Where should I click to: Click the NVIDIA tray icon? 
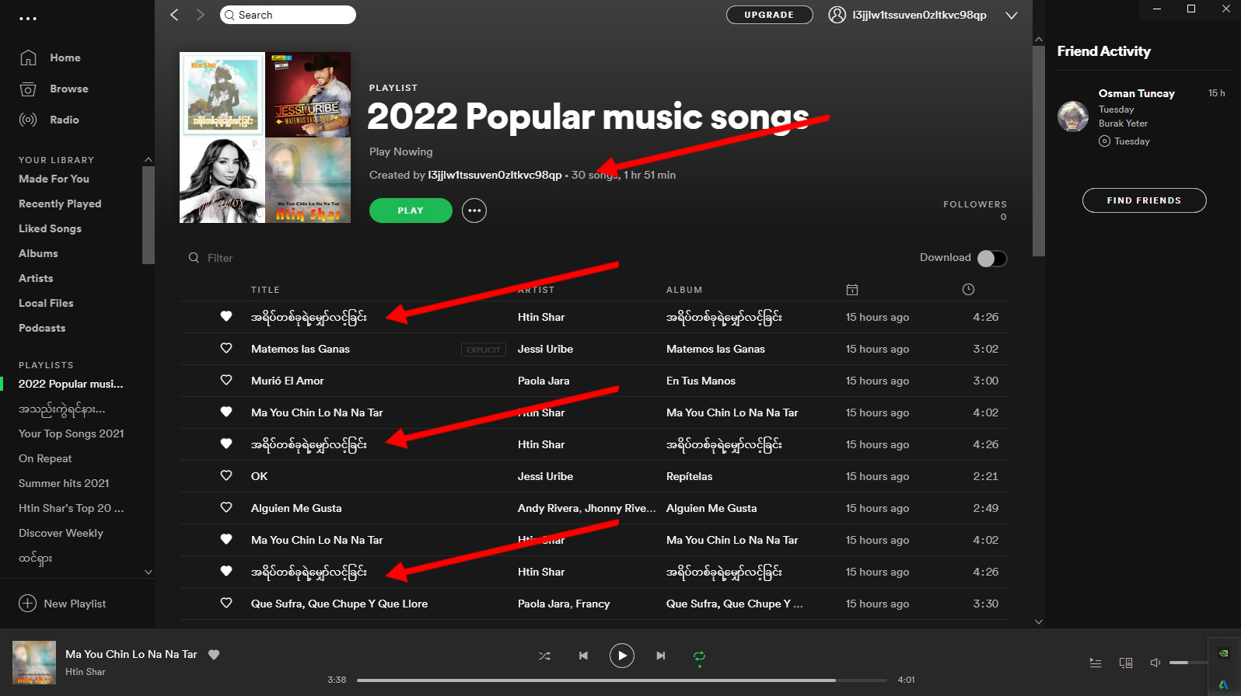click(1224, 653)
